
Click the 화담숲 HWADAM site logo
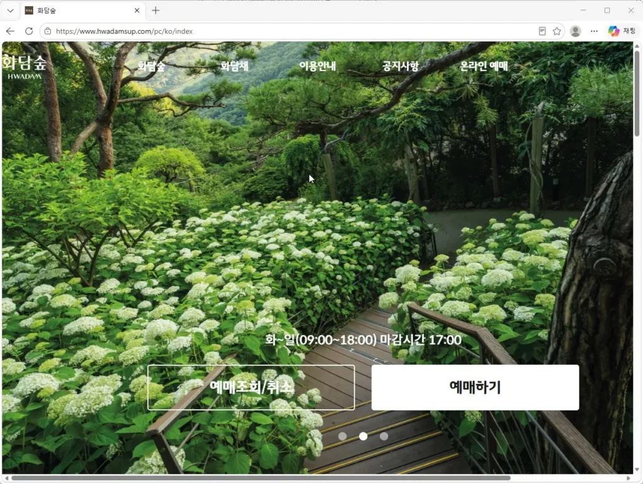click(x=24, y=67)
